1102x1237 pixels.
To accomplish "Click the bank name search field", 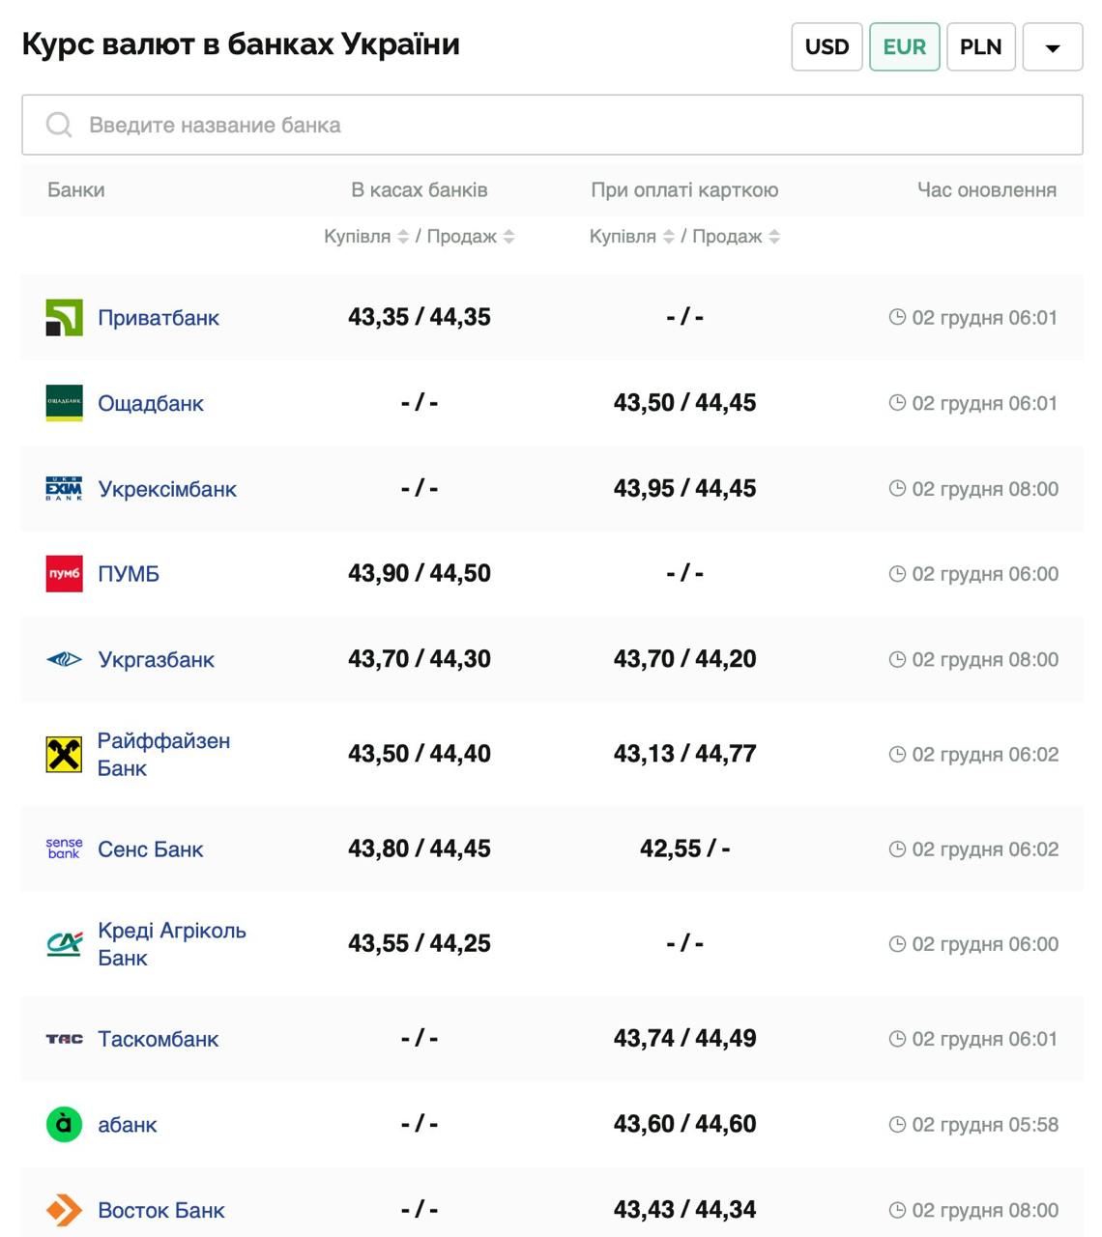I will [x=552, y=125].
